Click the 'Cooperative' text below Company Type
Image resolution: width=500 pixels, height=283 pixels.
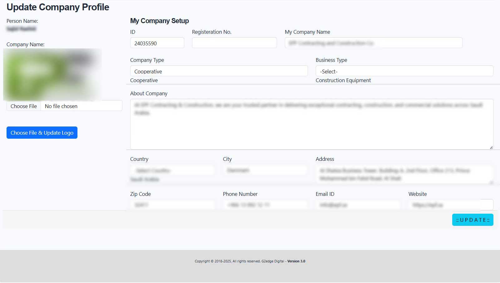click(x=144, y=80)
